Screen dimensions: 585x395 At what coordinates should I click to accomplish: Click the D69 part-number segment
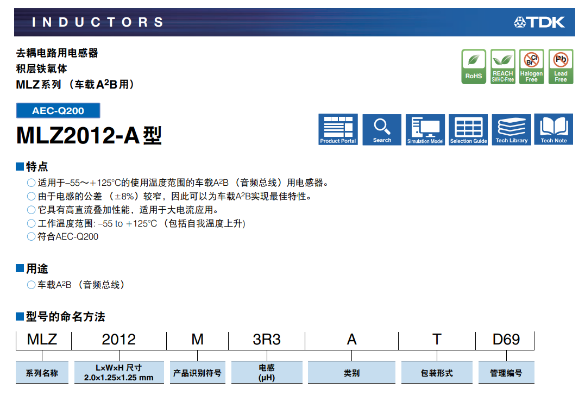506,340
